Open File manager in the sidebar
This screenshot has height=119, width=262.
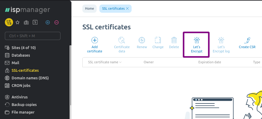23,112
